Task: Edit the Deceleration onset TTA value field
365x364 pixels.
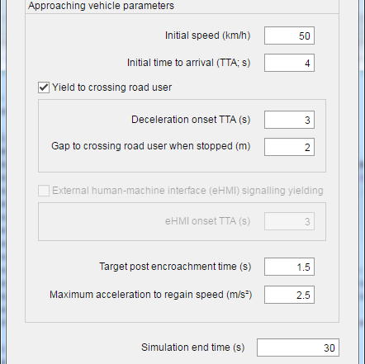Action: click(x=289, y=120)
